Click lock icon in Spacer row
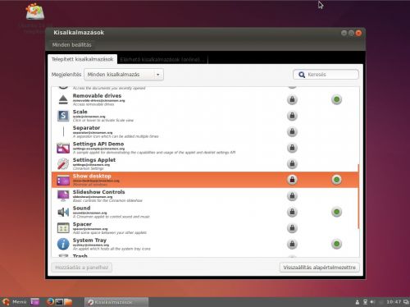Image resolution: width=410 pixels, height=307 pixels. coord(292,228)
